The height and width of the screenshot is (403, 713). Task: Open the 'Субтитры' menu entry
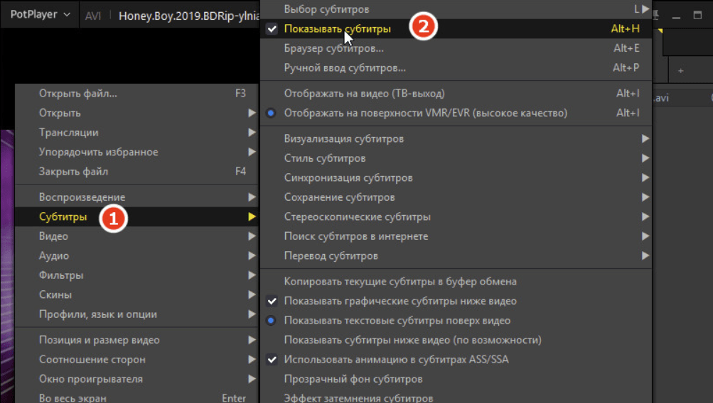click(63, 216)
